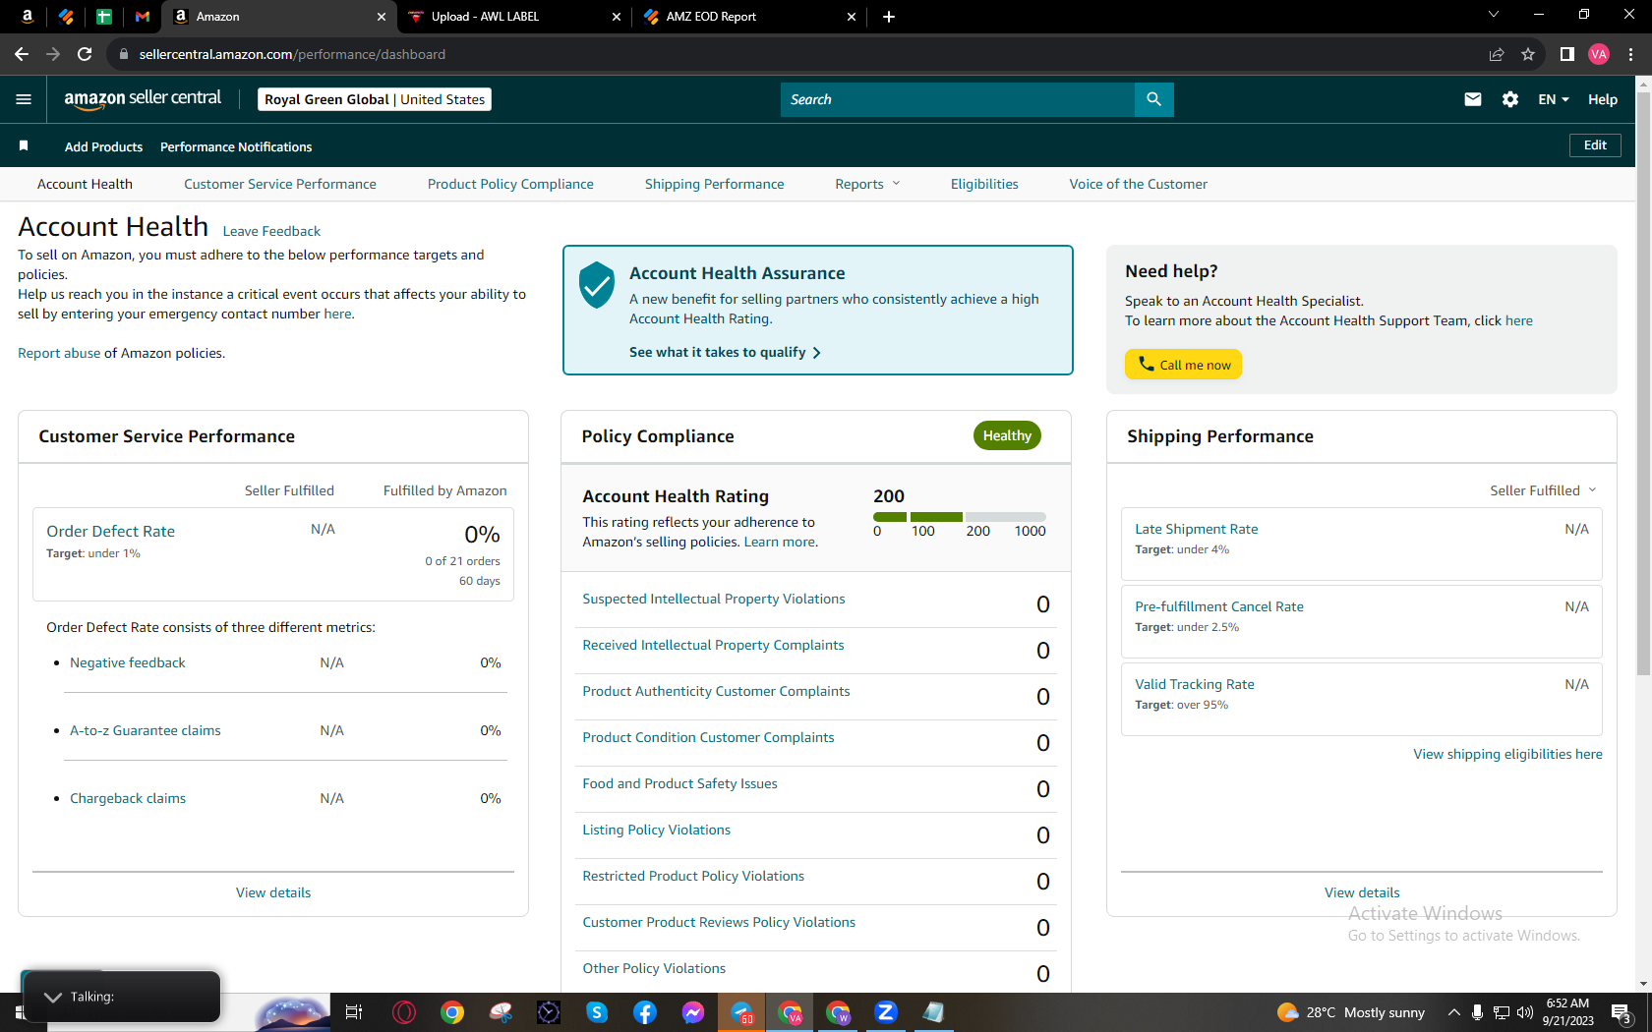Select the Account Health tab
Screen dimensions: 1652x1032
click(85, 184)
